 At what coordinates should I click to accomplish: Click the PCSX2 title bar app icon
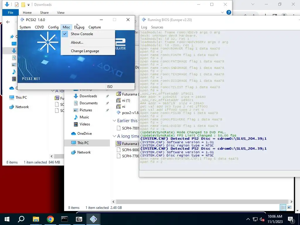(22, 20)
